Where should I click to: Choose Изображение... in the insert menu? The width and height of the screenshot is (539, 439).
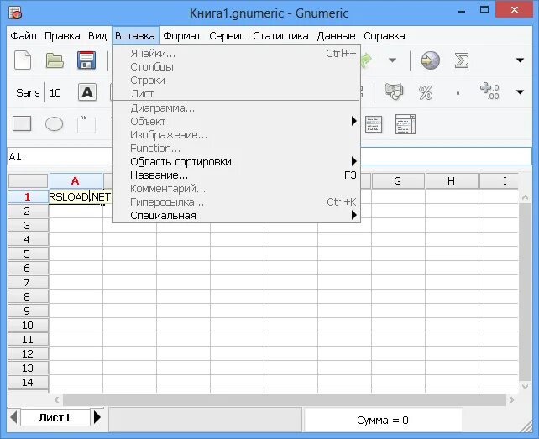(236, 135)
